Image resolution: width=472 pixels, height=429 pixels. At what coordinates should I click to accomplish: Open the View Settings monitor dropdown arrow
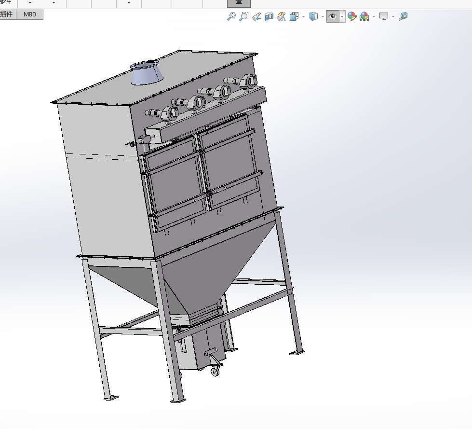[x=393, y=17]
